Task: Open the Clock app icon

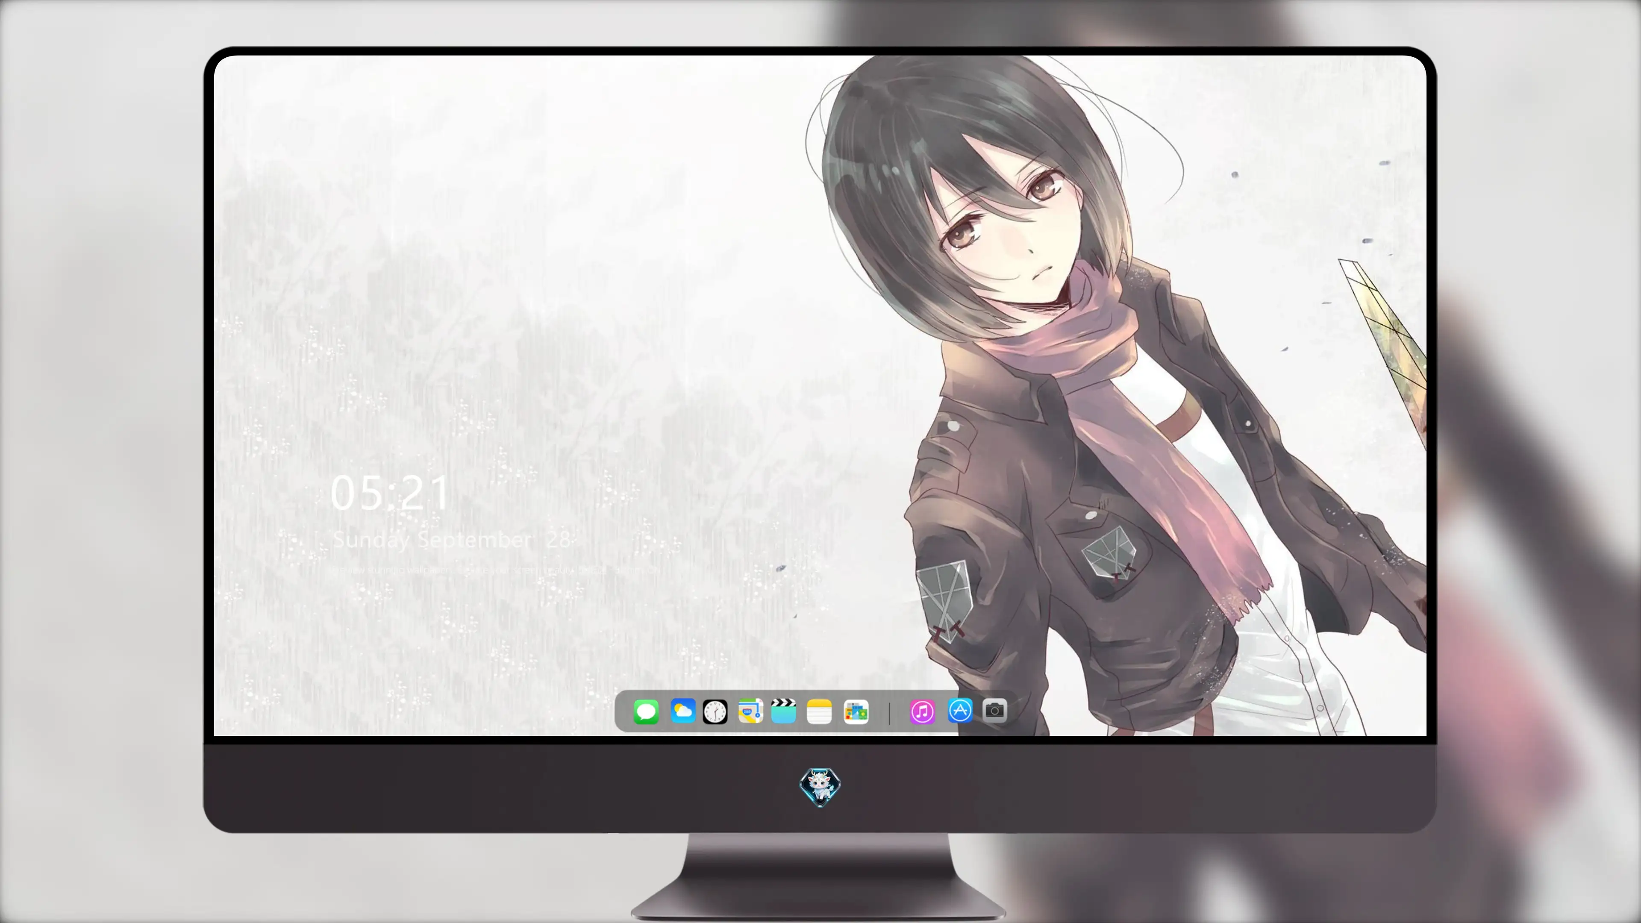Action: click(x=715, y=711)
